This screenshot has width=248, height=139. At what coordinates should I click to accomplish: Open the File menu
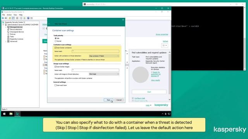click(x=3, y=15)
